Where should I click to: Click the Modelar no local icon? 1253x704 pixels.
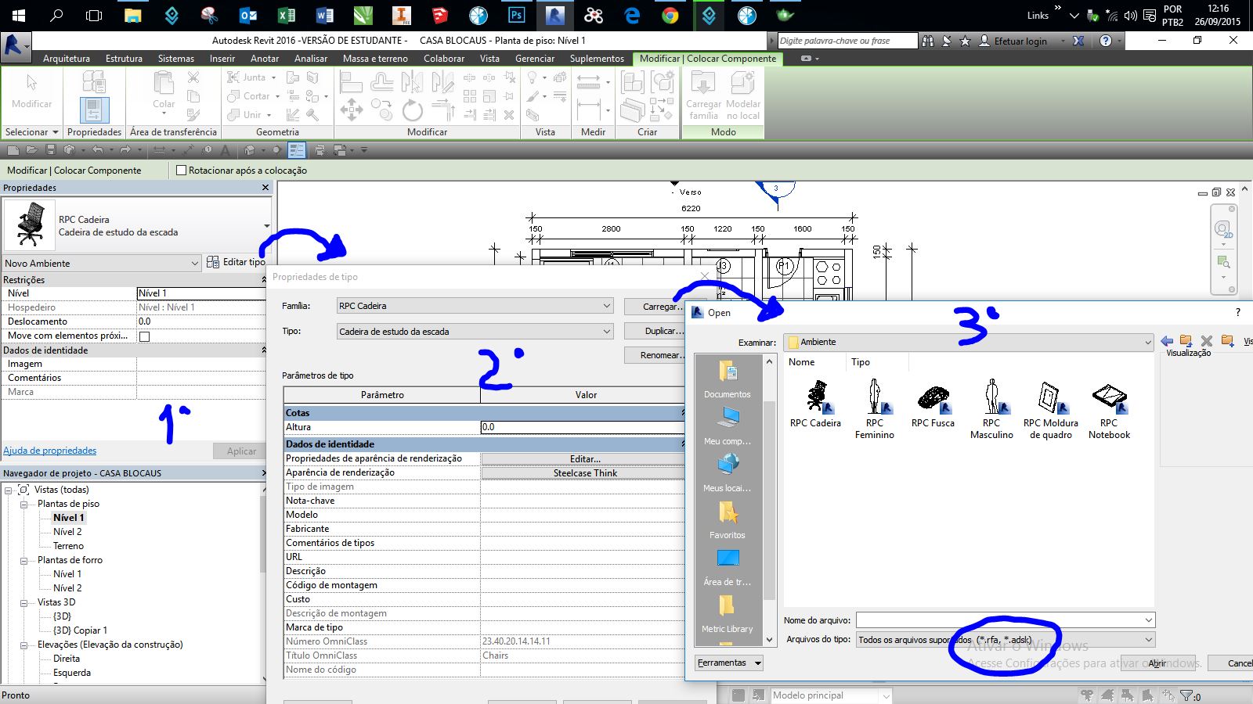click(742, 95)
